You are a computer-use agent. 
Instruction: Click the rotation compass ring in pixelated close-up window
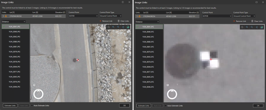pyautogui.click(x=172, y=94)
